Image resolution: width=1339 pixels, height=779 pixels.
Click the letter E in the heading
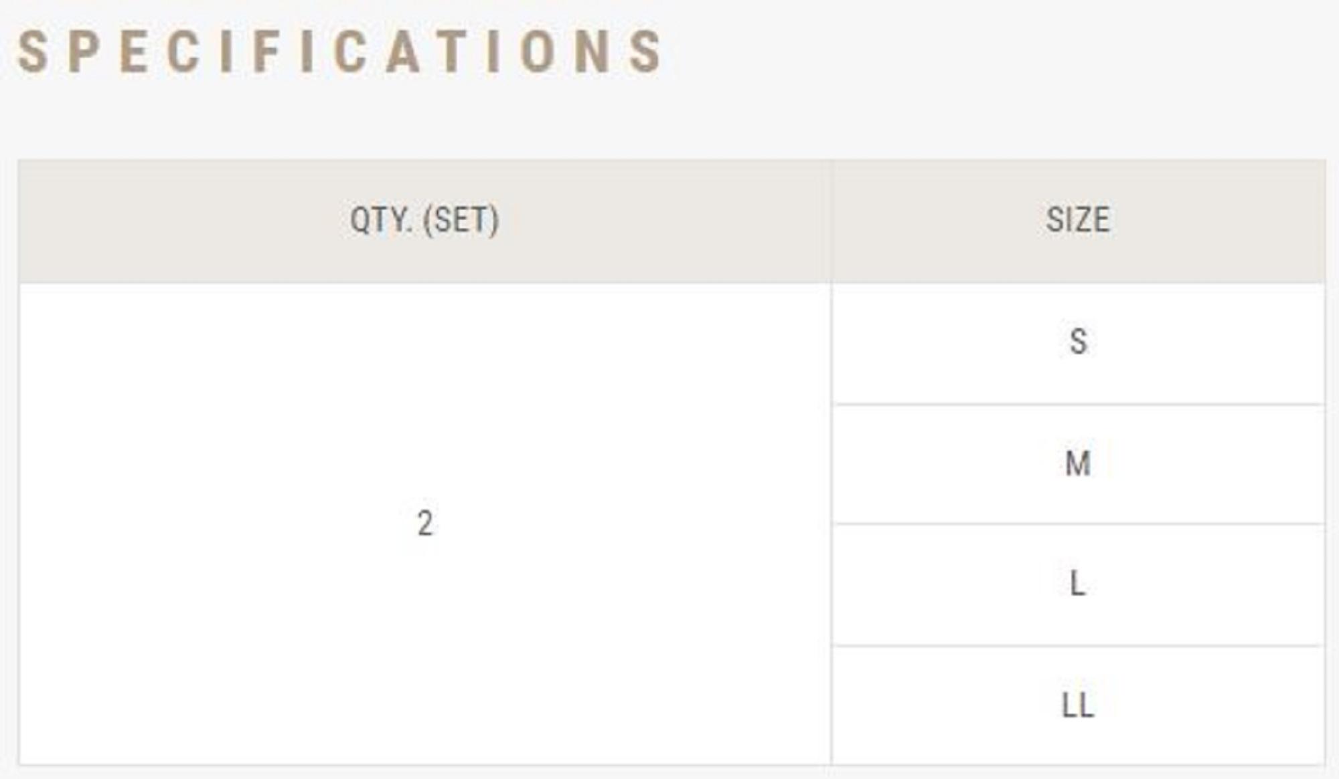[x=133, y=51]
